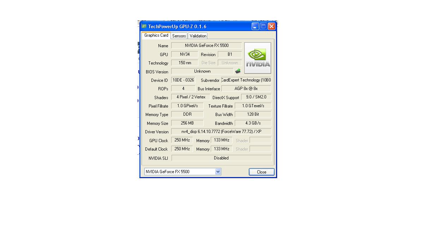Click the Close button at the bottom
The image size is (425, 231).
tap(262, 172)
